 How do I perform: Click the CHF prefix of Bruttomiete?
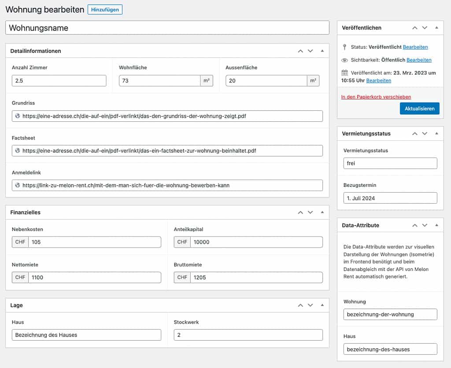click(x=182, y=277)
